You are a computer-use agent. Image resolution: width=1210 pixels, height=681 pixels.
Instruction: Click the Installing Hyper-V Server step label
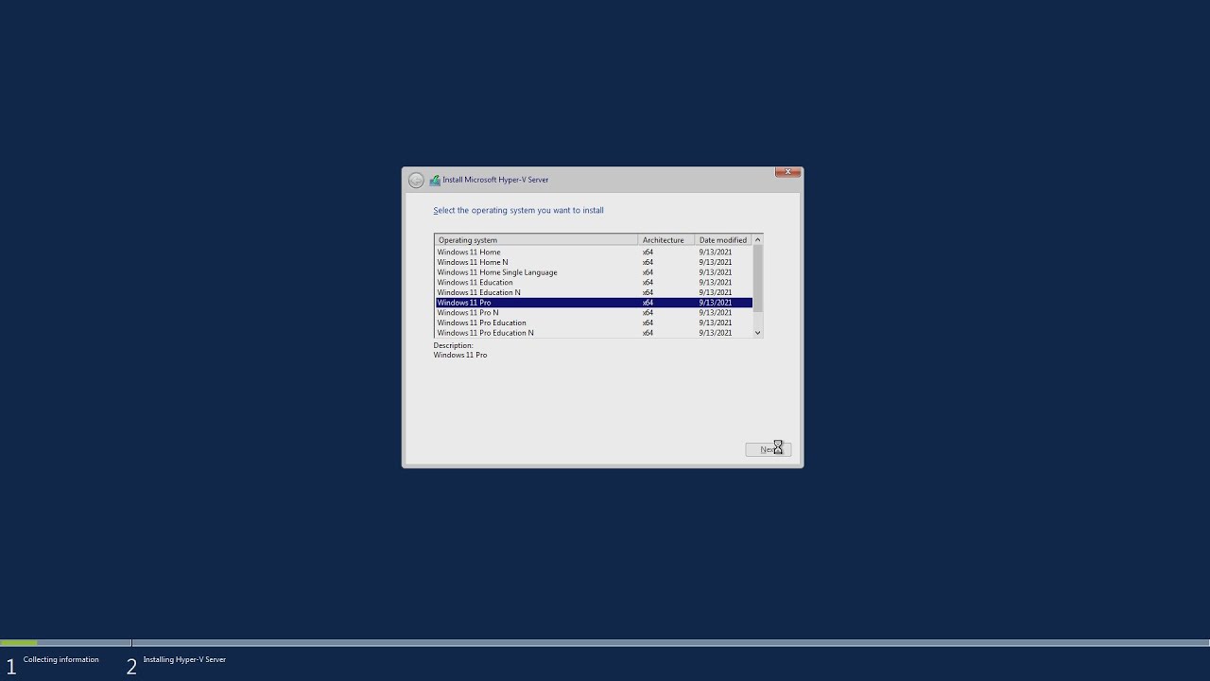(184, 659)
